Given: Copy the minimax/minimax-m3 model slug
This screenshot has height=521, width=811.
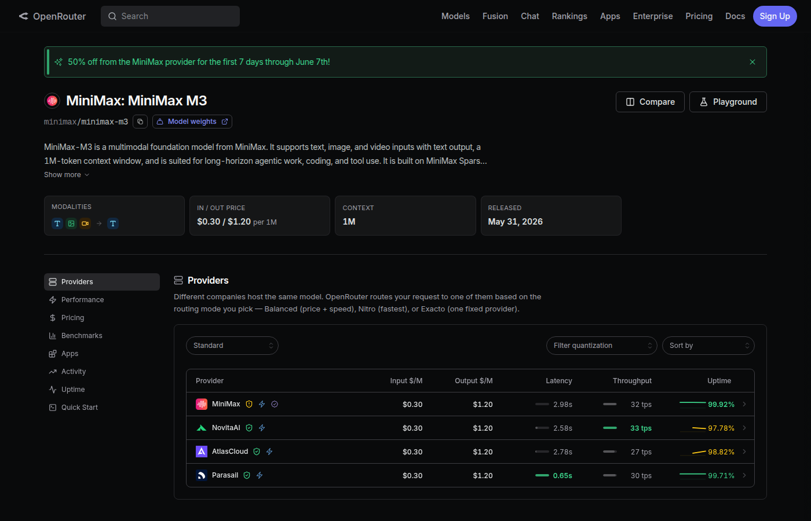Looking at the screenshot, I should 140,122.
